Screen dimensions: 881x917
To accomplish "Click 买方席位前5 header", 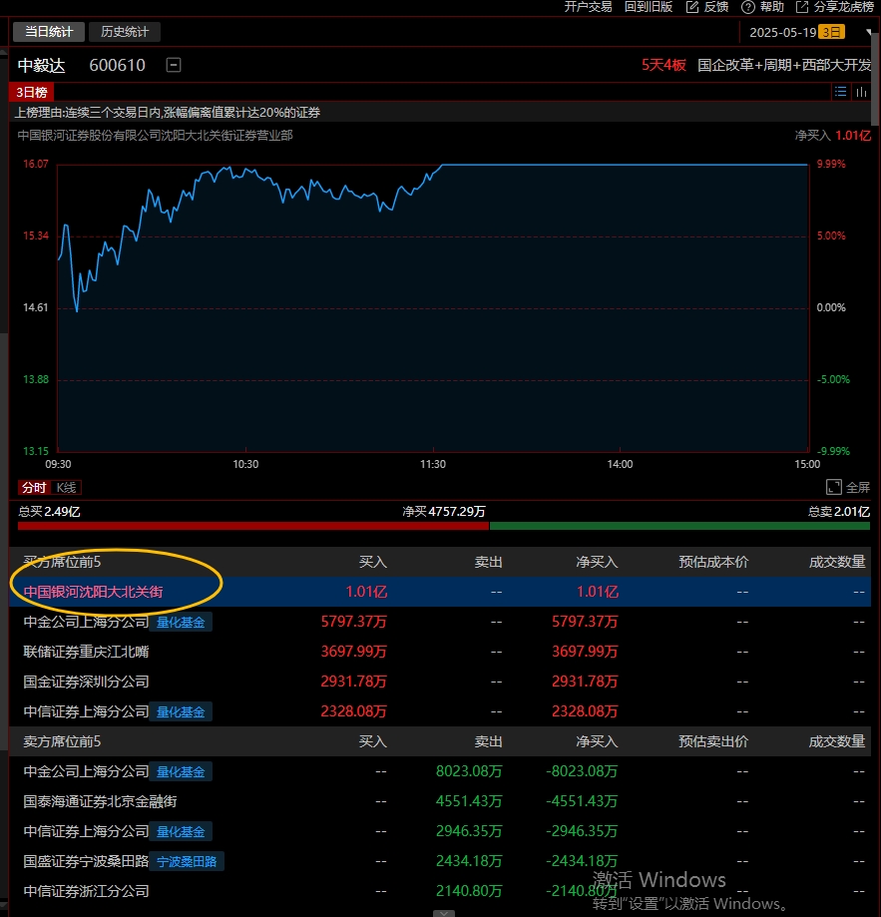I will tap(62, 562).
